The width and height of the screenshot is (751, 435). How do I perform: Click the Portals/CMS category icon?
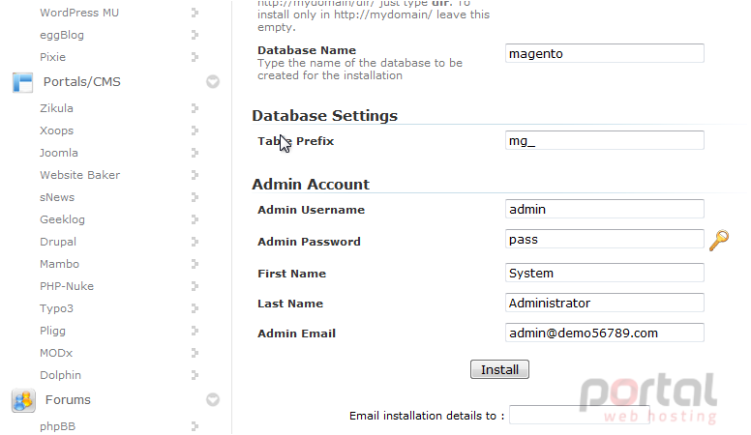22,82
